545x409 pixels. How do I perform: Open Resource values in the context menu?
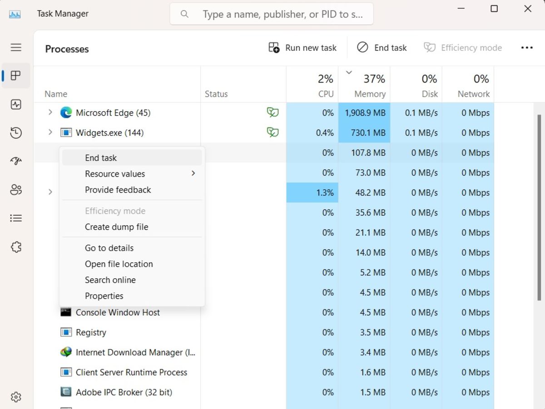coord(132,174)
